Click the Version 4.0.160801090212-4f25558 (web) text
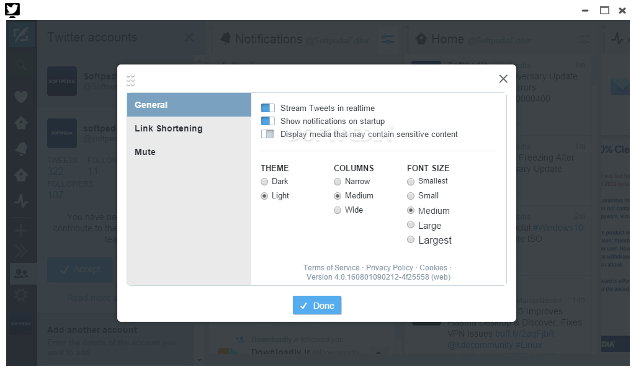 (x=378, y=277)
